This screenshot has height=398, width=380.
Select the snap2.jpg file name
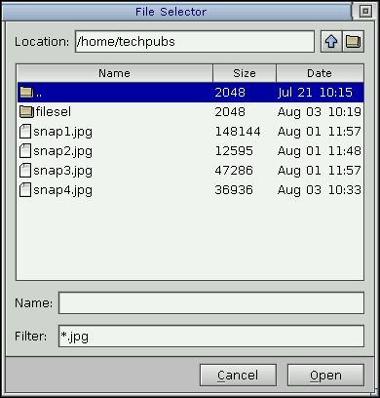(x=62, y=151)
